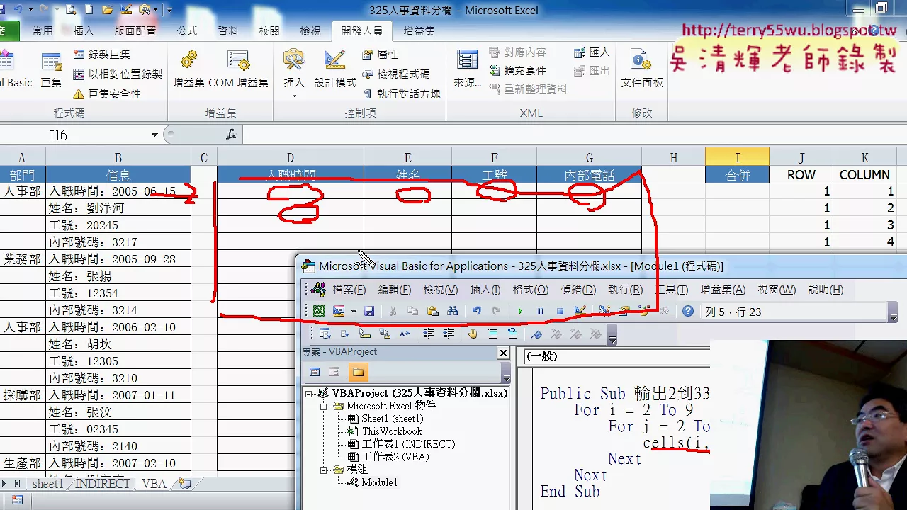Save the VBA project with disk icon

(x=369, y=311)
